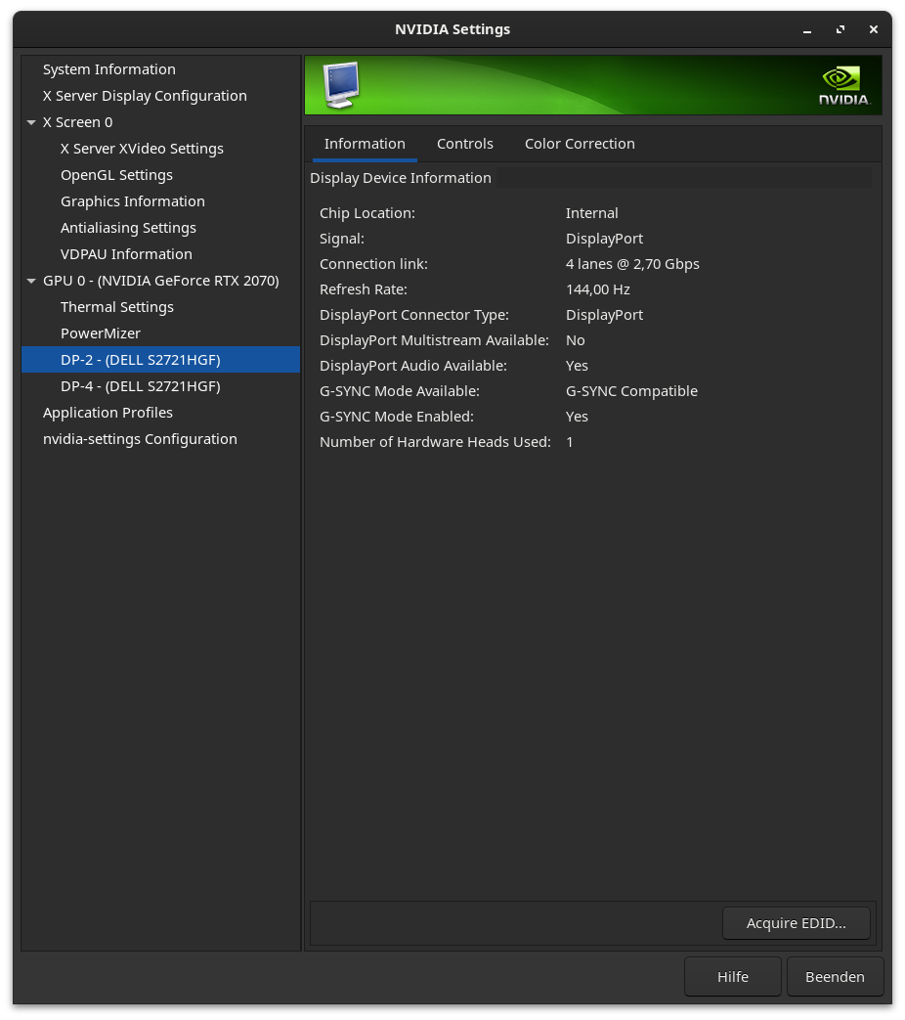Click the 'Number of Hardware Heads Used:' label
The width and height of the screenshot is (905, 1020).
pyautogui.click(x=435, y=442)
